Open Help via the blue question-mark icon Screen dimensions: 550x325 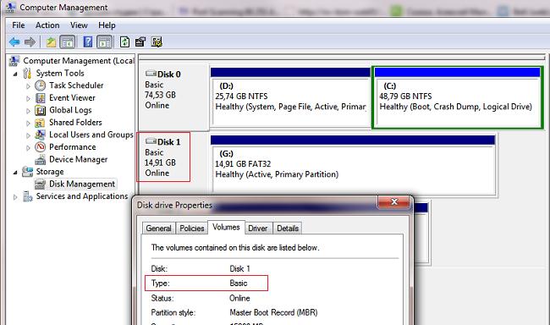pyautogui.click(x=88, y=42)
